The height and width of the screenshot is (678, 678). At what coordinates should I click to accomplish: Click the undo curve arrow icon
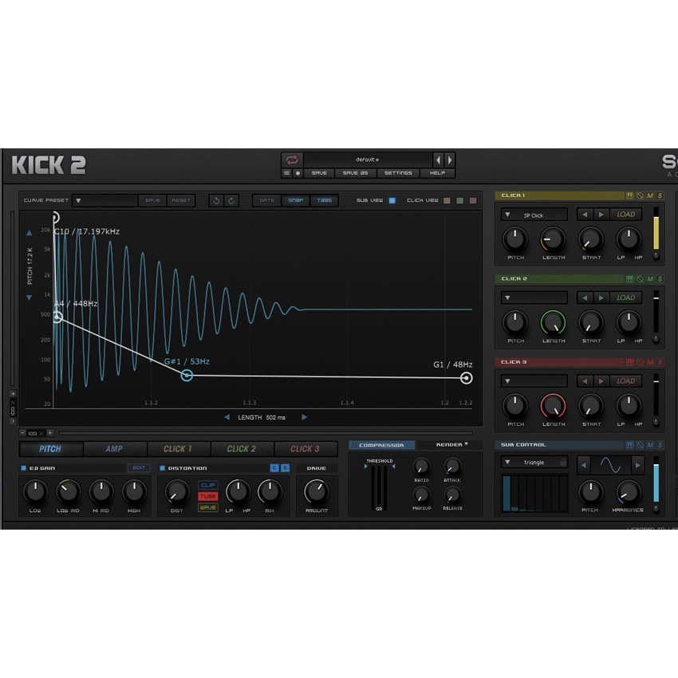coord(216,200)
